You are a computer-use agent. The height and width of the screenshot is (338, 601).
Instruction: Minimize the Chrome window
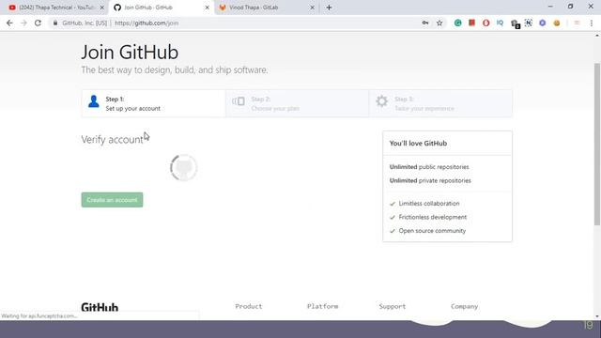tap(550, 7)
